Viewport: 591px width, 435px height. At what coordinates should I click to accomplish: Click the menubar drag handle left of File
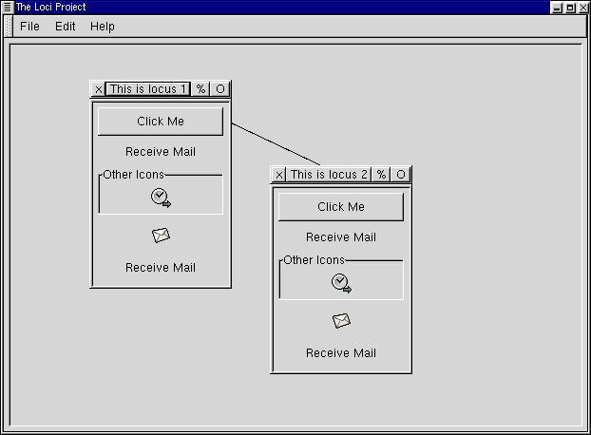8,27
